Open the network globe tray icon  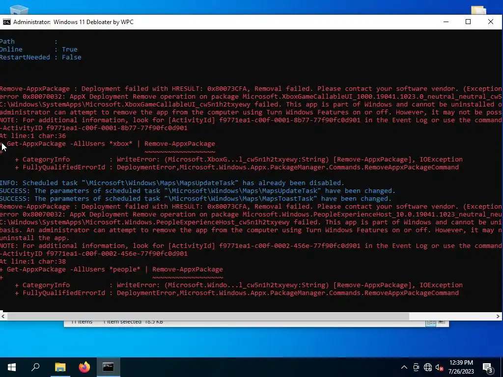pos(428,367)
